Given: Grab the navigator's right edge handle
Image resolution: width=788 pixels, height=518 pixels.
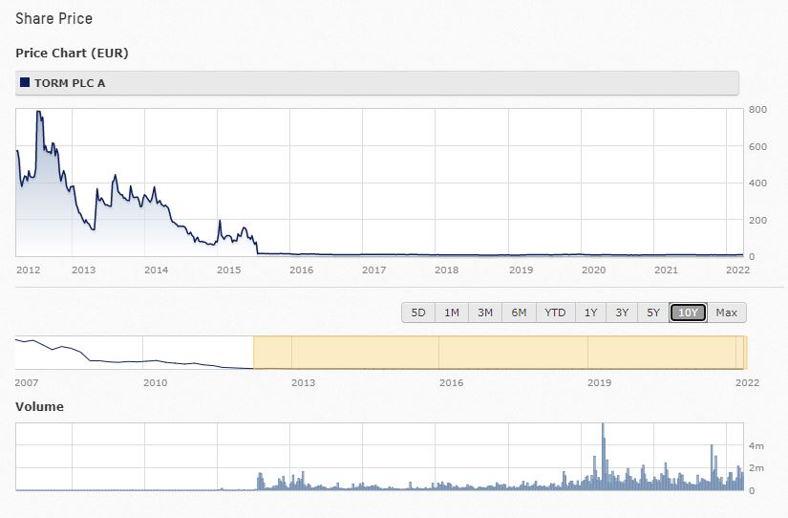Looking at the screenshot, I should 745,352.
